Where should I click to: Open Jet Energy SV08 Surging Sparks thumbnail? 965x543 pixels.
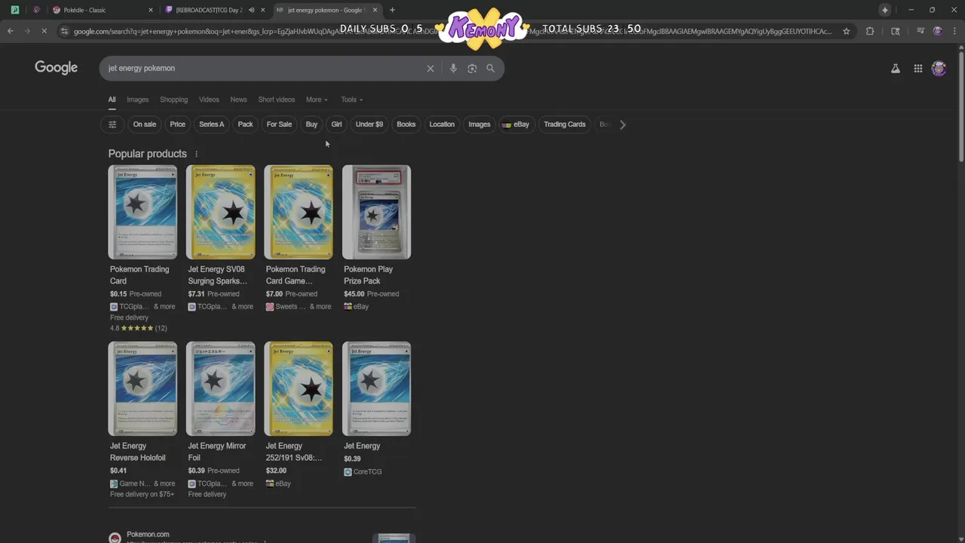point(220,212)
